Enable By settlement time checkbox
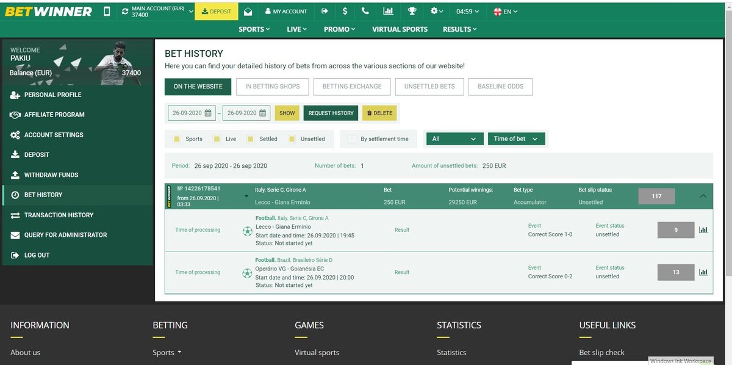Screen dimensions: 732x365 tap(352, 139)
